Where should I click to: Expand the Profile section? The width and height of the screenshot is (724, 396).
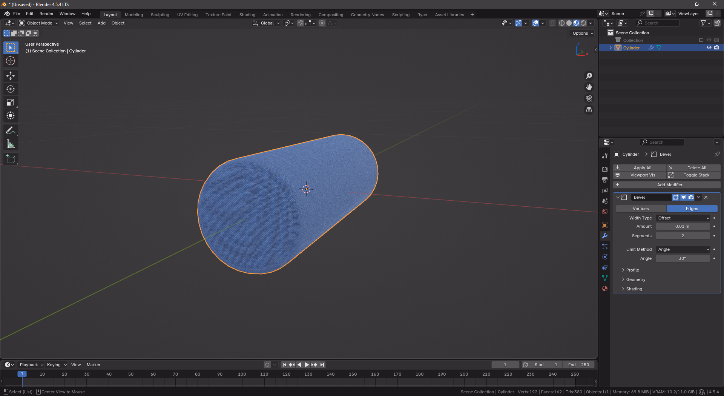pyautogui.click(x=632, y=270)
